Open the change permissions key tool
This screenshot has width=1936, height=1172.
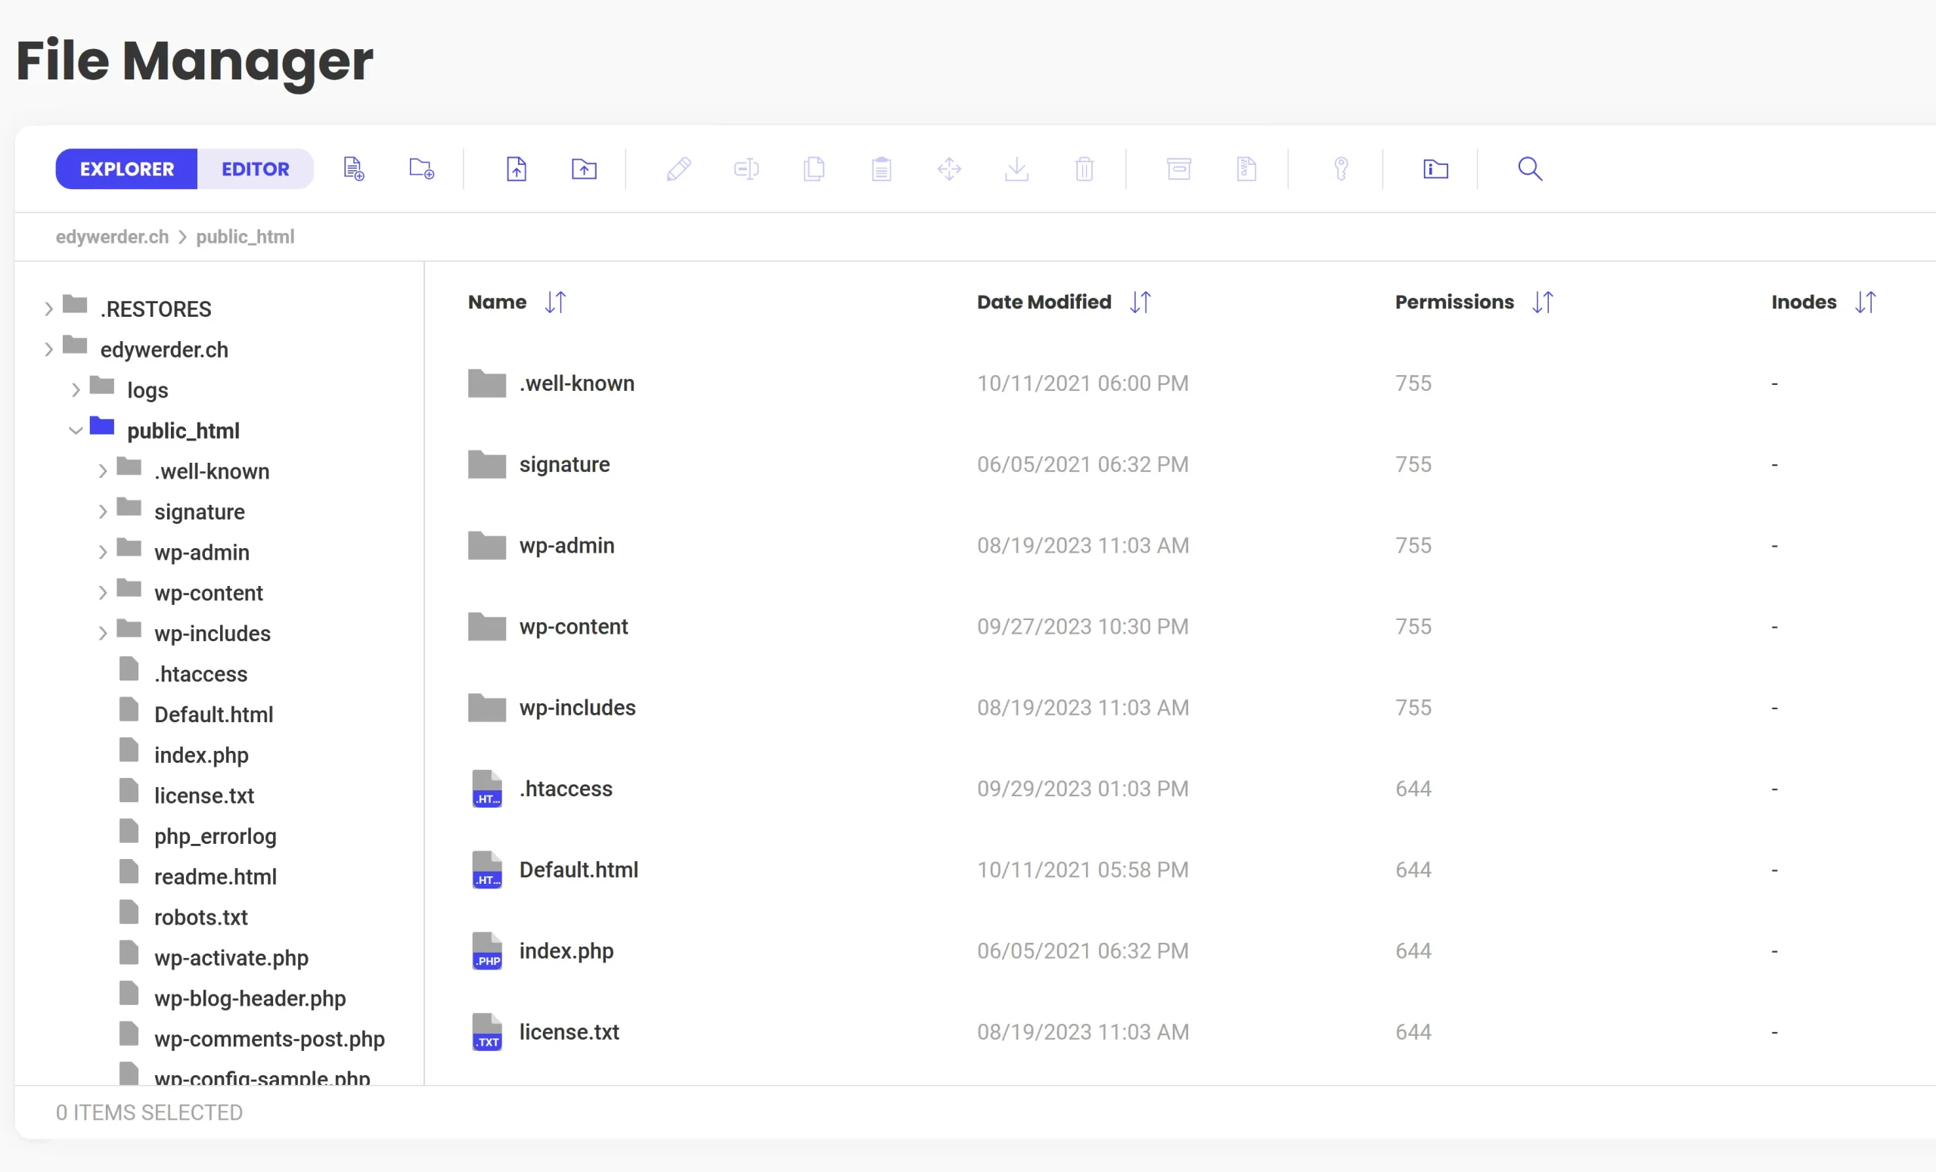click(x=1340, y=168)
